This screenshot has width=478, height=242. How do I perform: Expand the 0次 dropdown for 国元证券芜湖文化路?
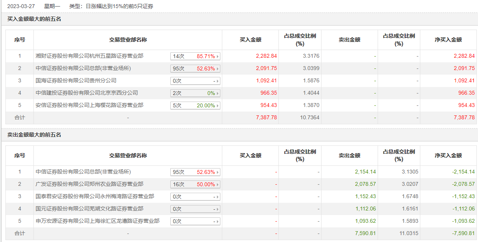point(195,209)
